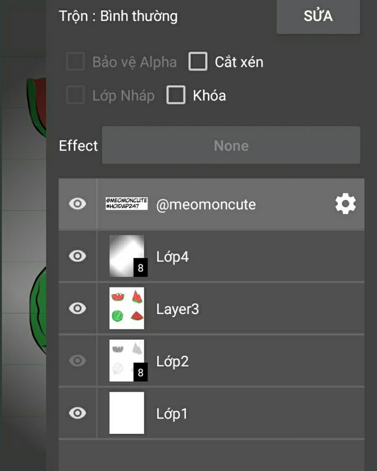Toggle visibility of Lớp1 layer

[77, 413]
